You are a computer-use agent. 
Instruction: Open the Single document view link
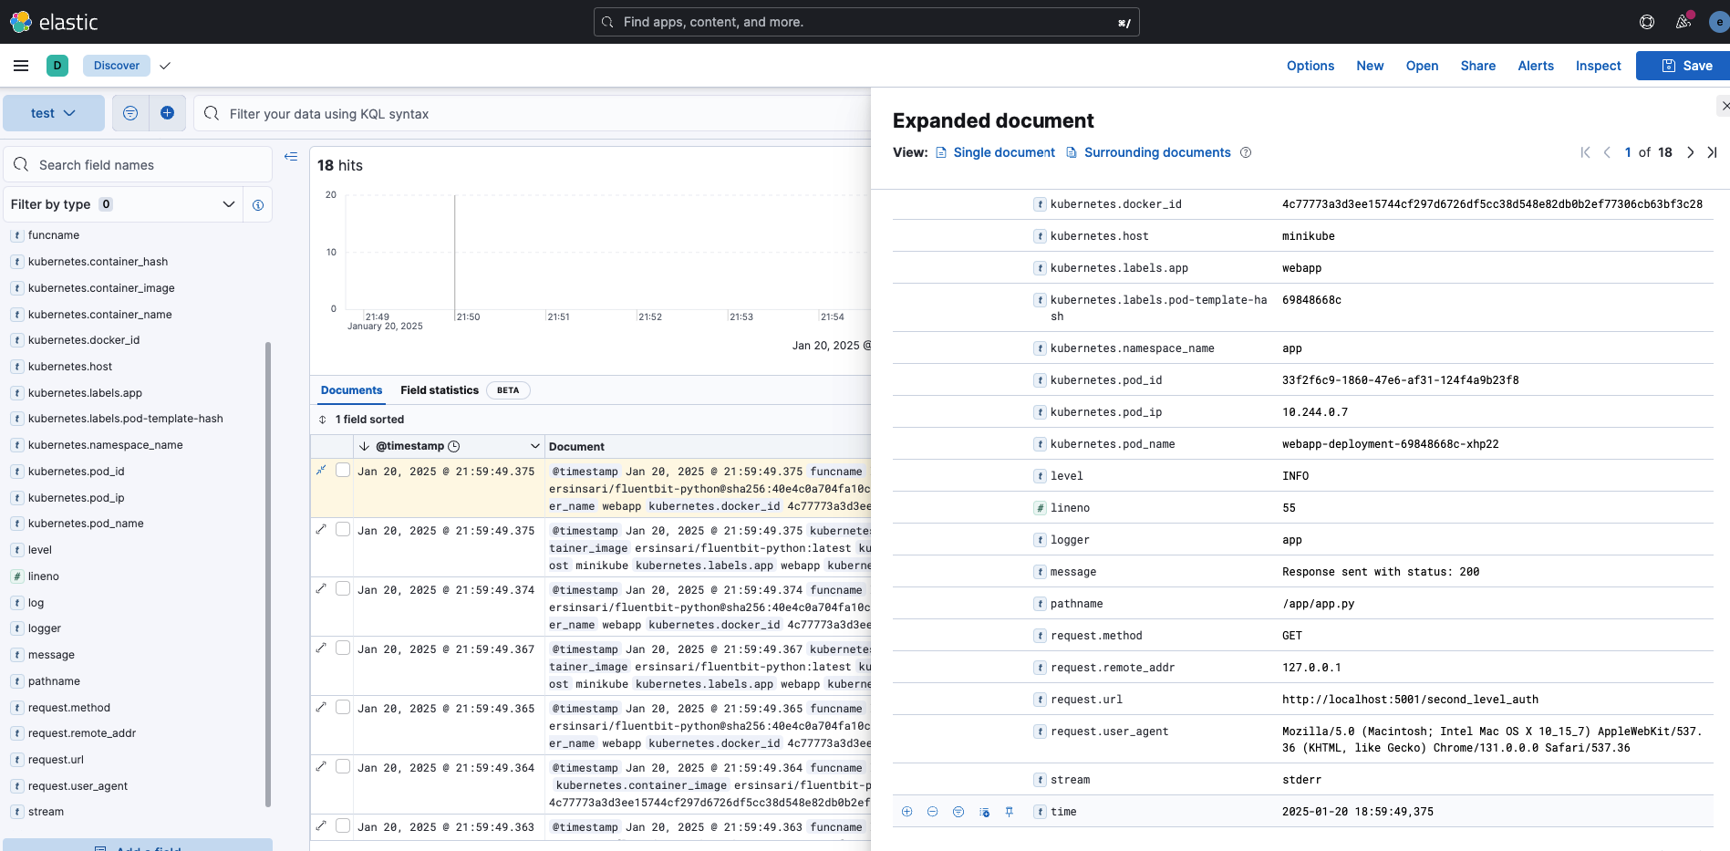[995, 152]
